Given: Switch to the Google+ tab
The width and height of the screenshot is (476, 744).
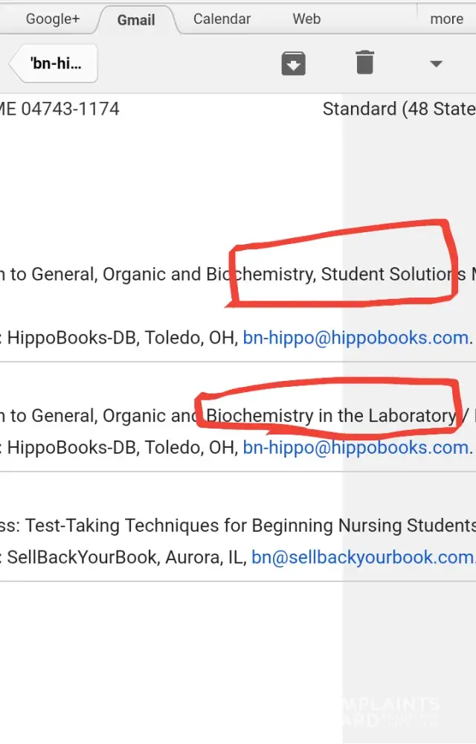Looking at the screenshot, I should coord(52,19).
